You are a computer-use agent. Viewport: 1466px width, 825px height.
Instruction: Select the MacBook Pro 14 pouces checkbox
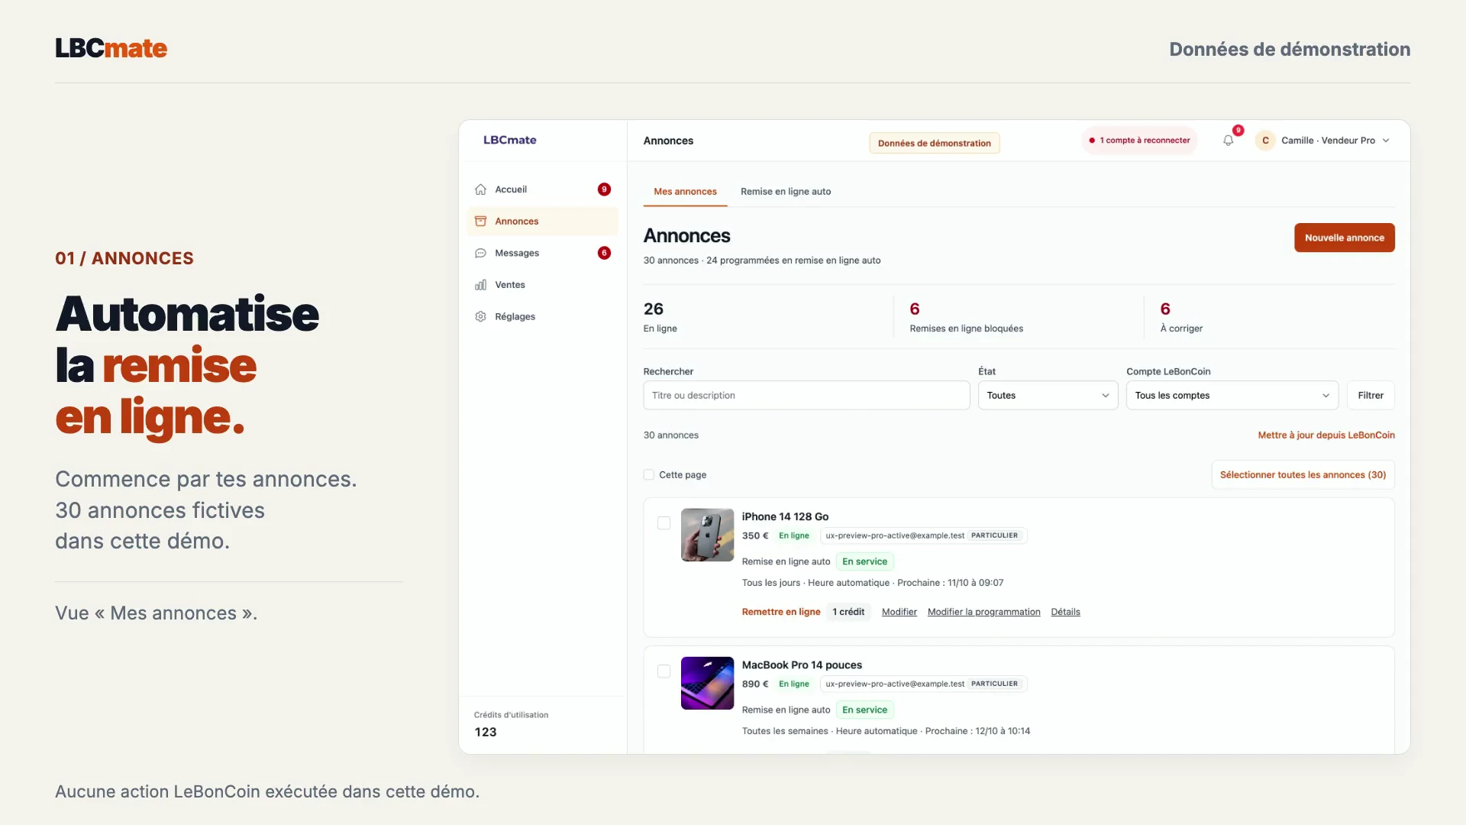664,671
